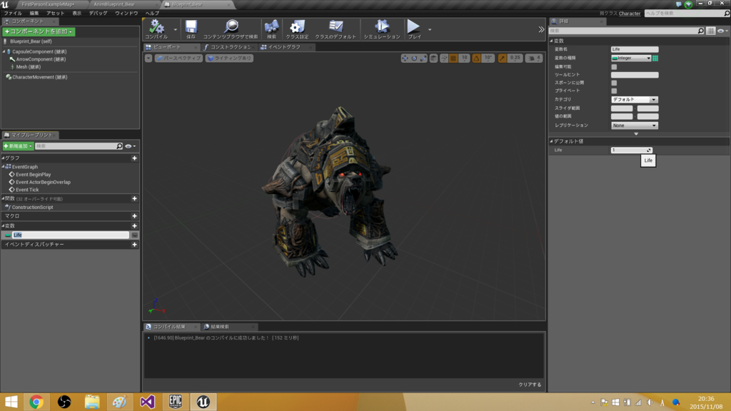Click クリアする in the compiler results panel
This screenshot has width=731, height=411.
(x=530, y=385)
